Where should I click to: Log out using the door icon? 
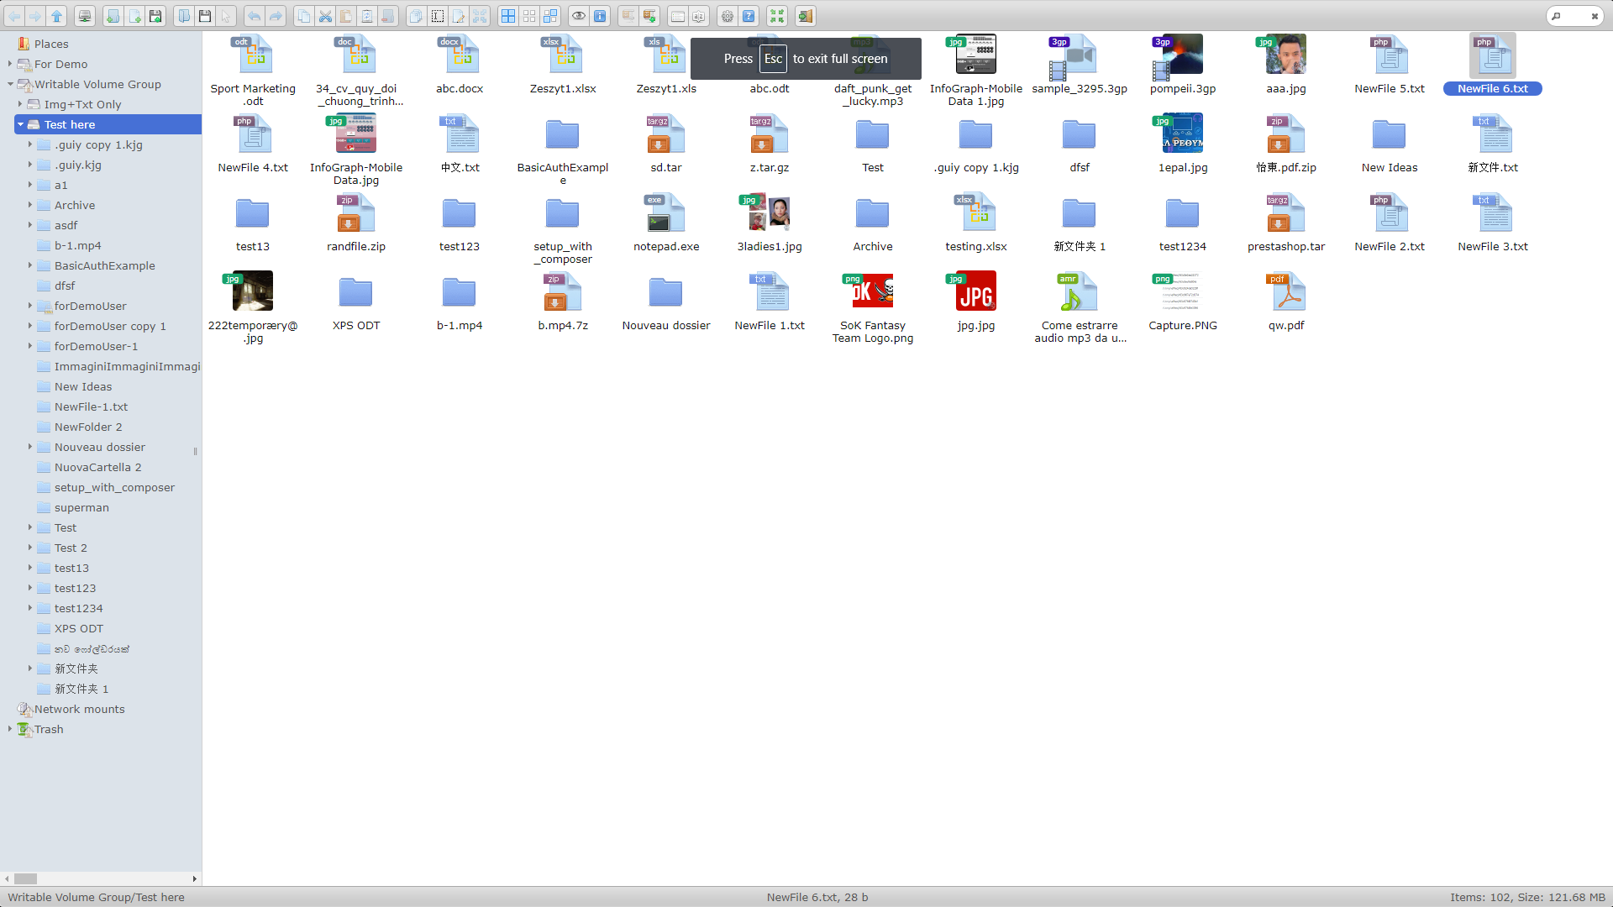806,16
